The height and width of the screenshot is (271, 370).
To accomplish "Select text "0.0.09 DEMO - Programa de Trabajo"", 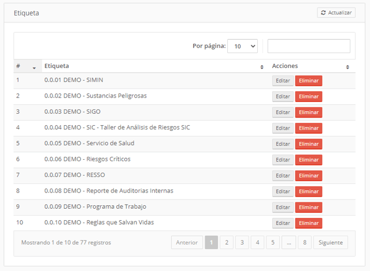I will pyautogui.click(x=95, y=206).
